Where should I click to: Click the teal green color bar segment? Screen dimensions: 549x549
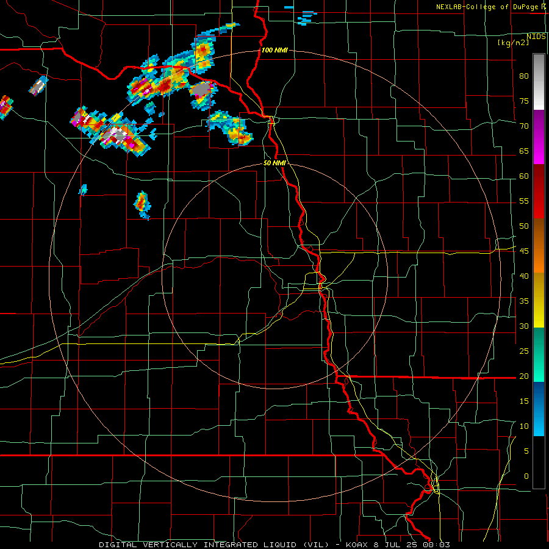click(x=539, y=354)
